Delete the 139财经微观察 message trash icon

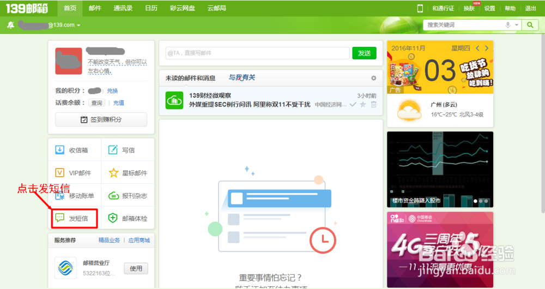coord(374,104)
